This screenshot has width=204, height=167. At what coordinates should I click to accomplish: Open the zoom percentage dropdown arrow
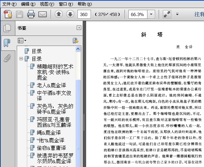[151, 14]
